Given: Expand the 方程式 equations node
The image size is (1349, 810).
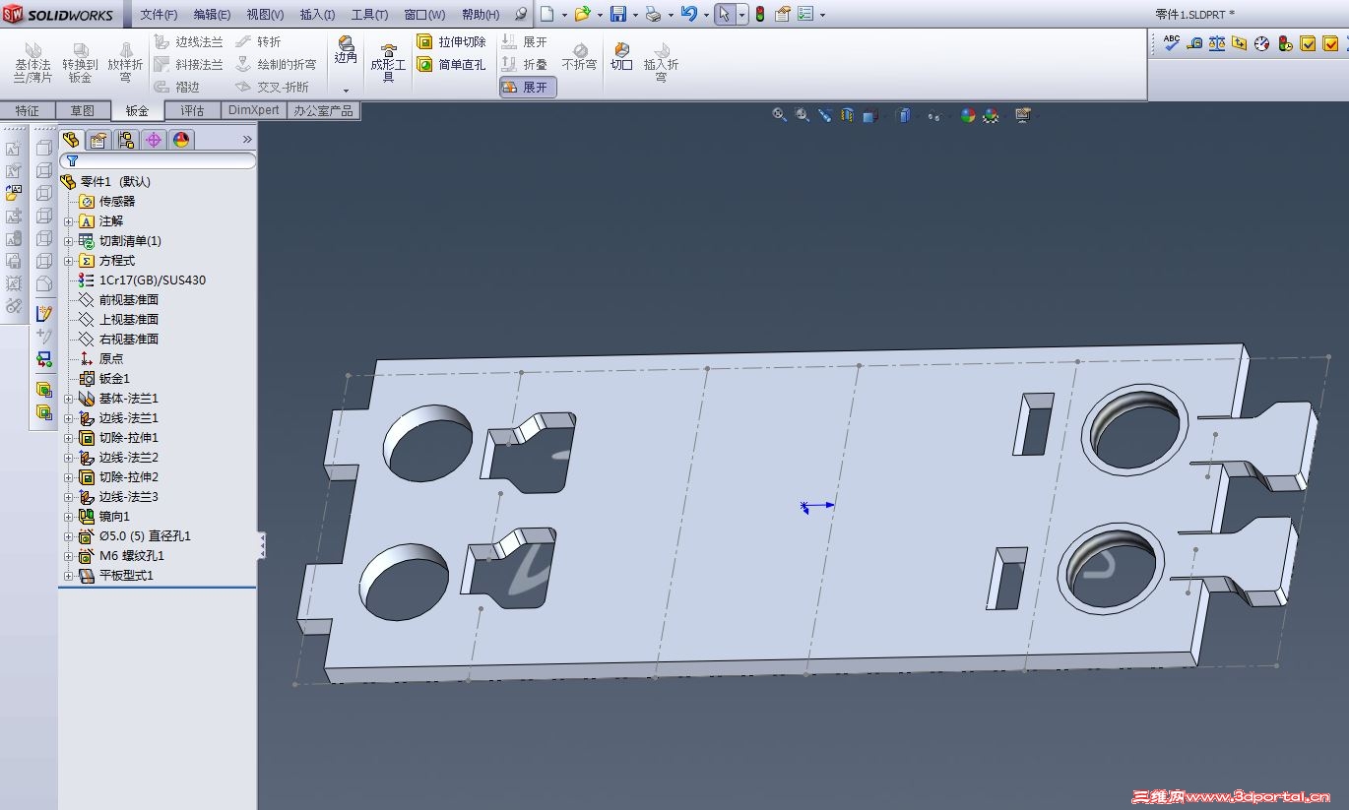Looking at the screenshot, I should (69, 261).
